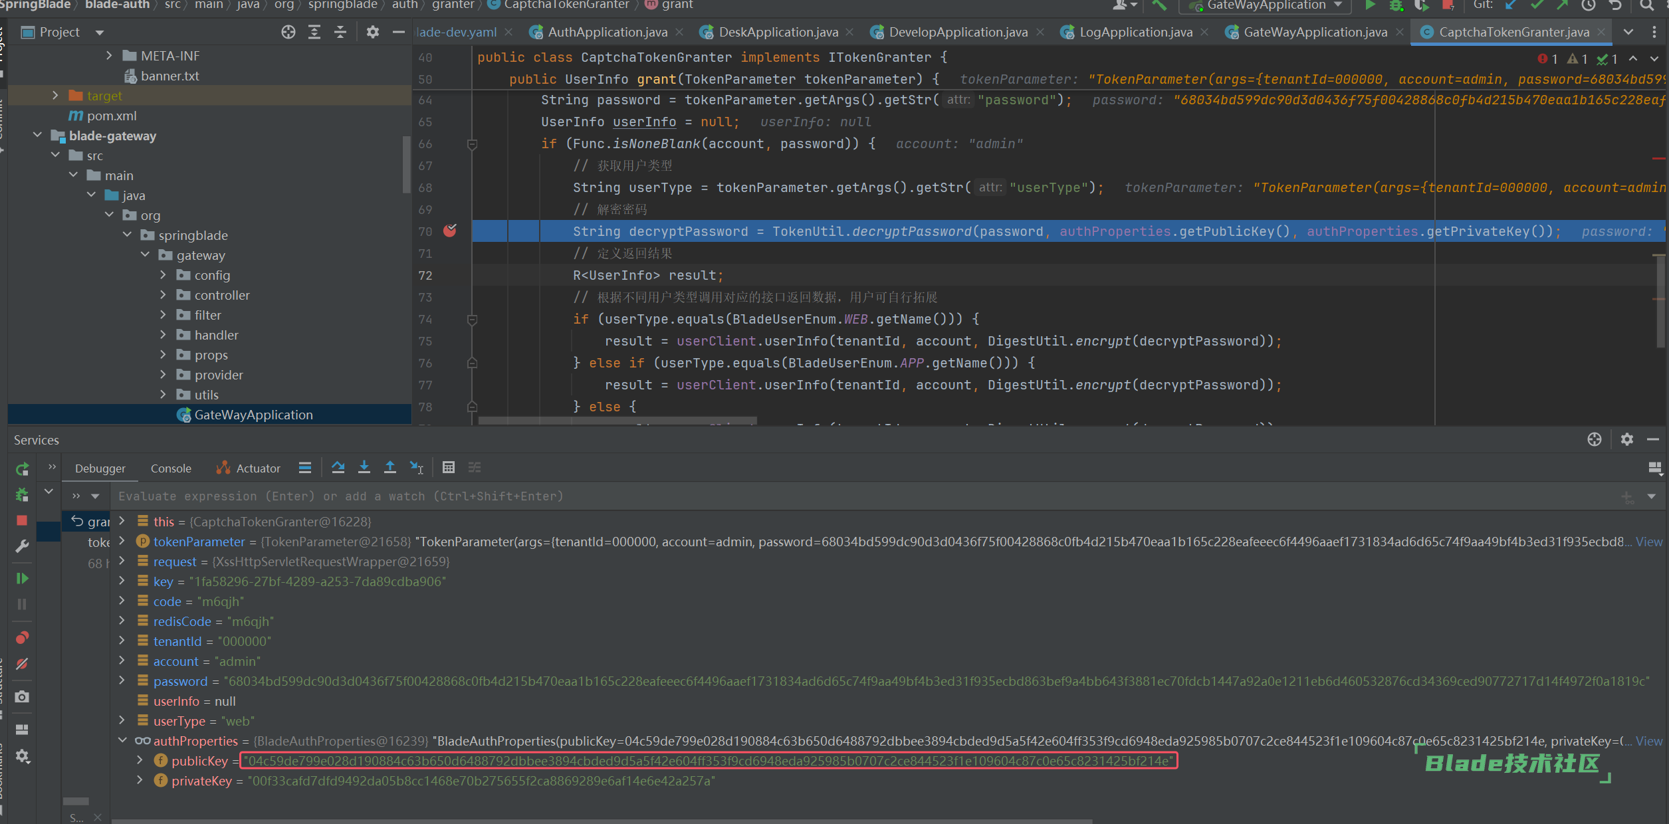Image resolution: width=1669 pixels, height=824 pixels.
Task: Collapse authProperties variable node
Action: pyautogui.click(x=122, y=740)
